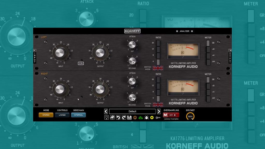The width and height of the screenshot is (265, 149).
Task: Click the white bug report icon
Action: point(146,117)
